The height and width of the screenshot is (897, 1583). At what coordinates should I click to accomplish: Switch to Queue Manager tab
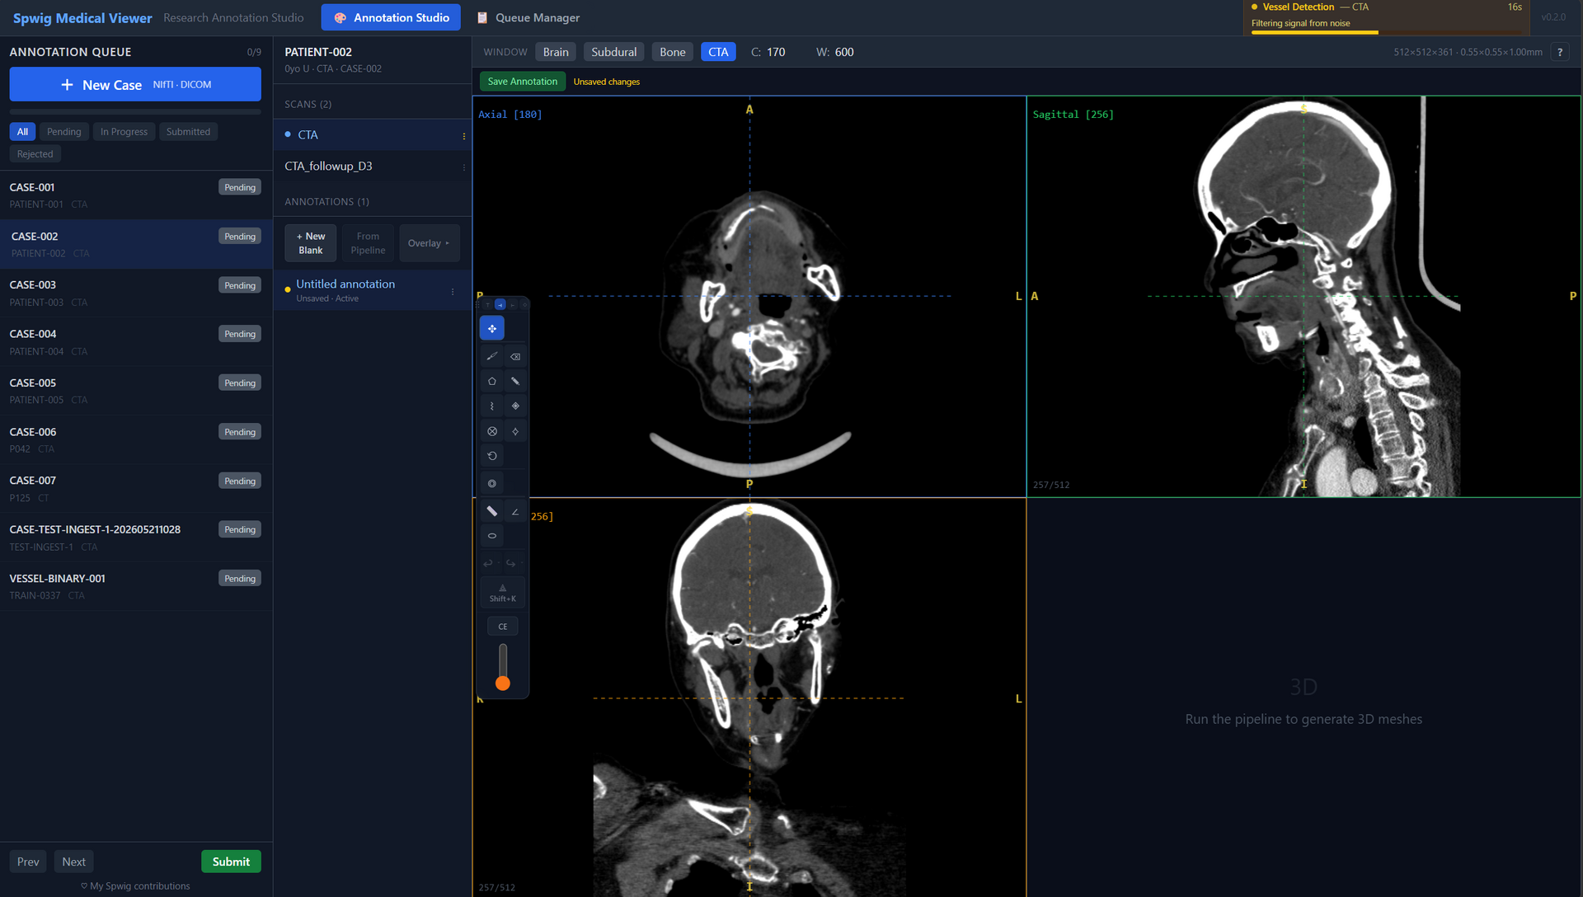[528, 17]
